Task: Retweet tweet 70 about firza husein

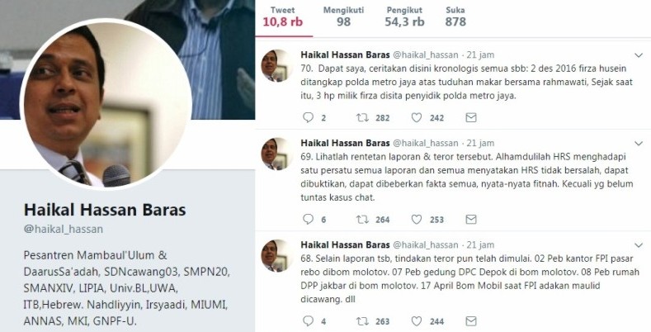Action: pos(362,117)
